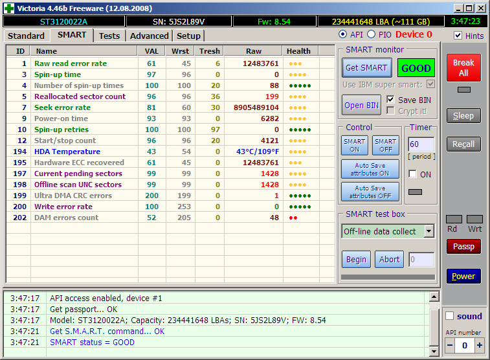Toggle the Save BIN checkbox
Viewport: 490px width, 360px height.
pyautogui.click(x=390, y=100)
